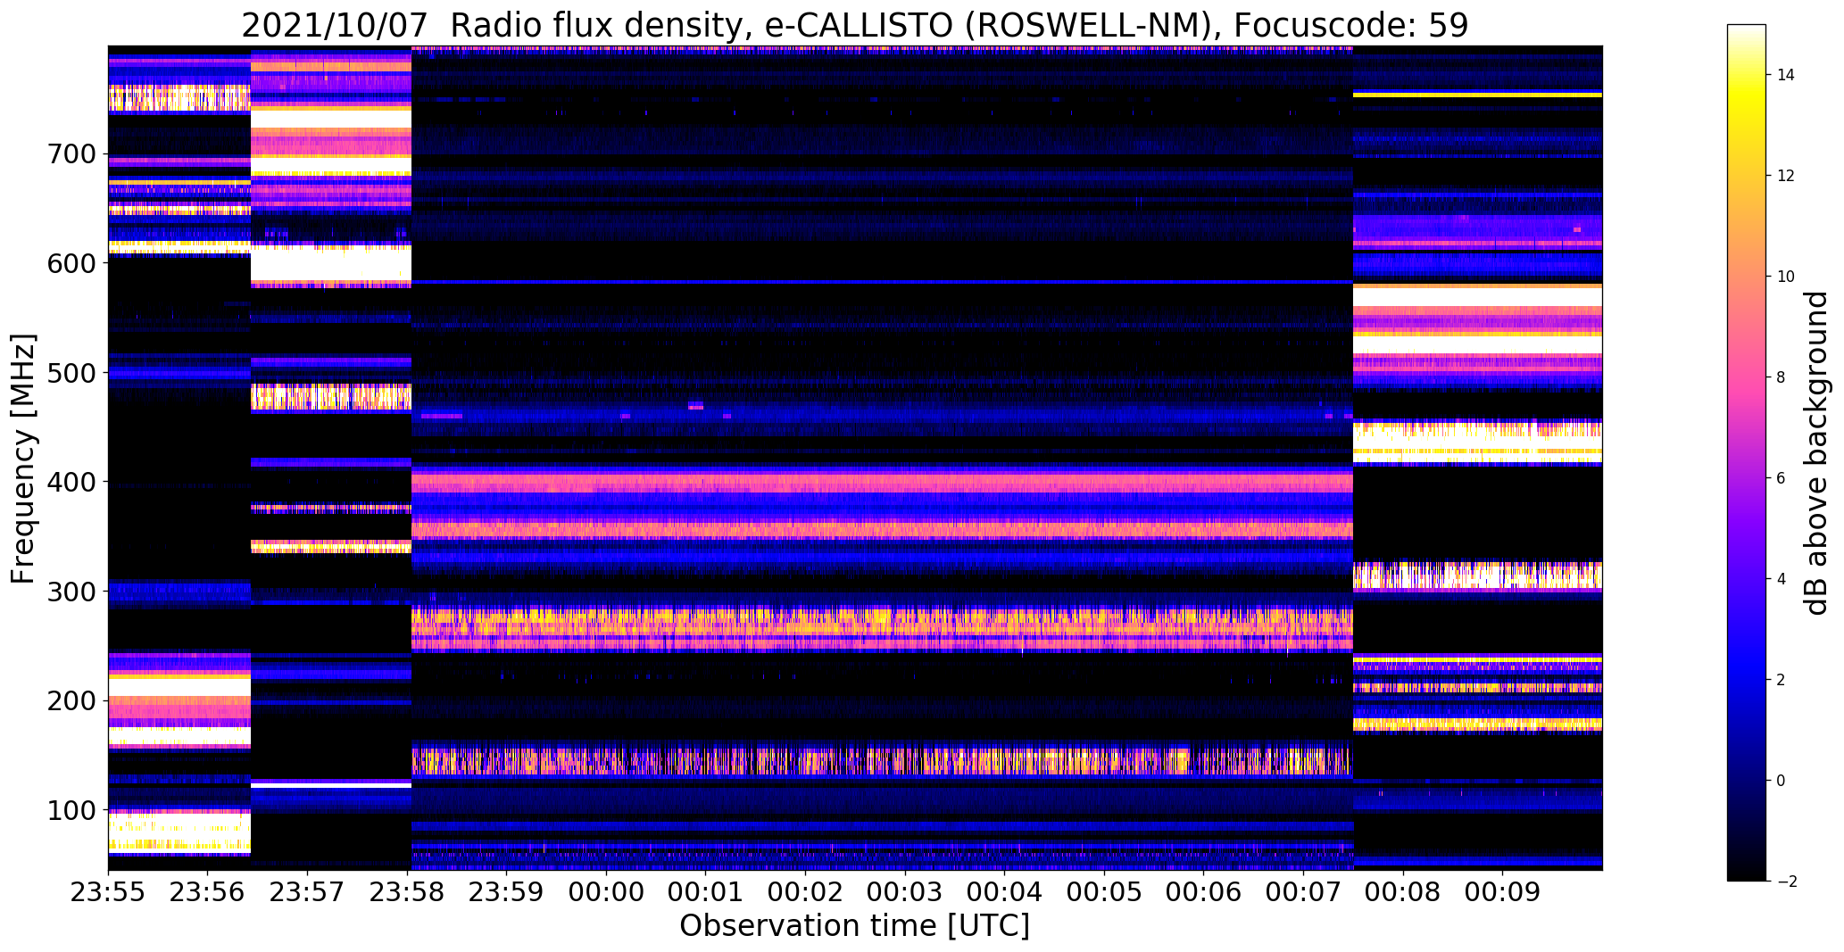Screen dimensions: 1844x952
Task: Click the 23:55 time tick label
Action: (108, 891)
